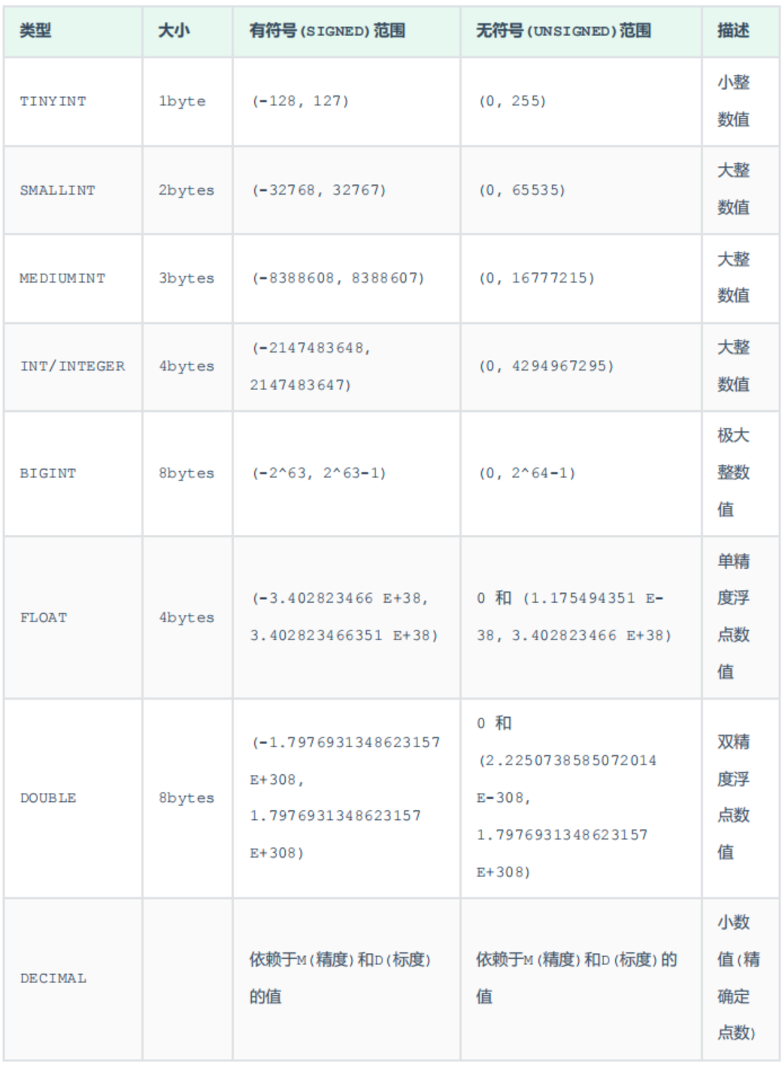Select the 3bytes size cell
Screen dimensions: 782x1065
186,278
